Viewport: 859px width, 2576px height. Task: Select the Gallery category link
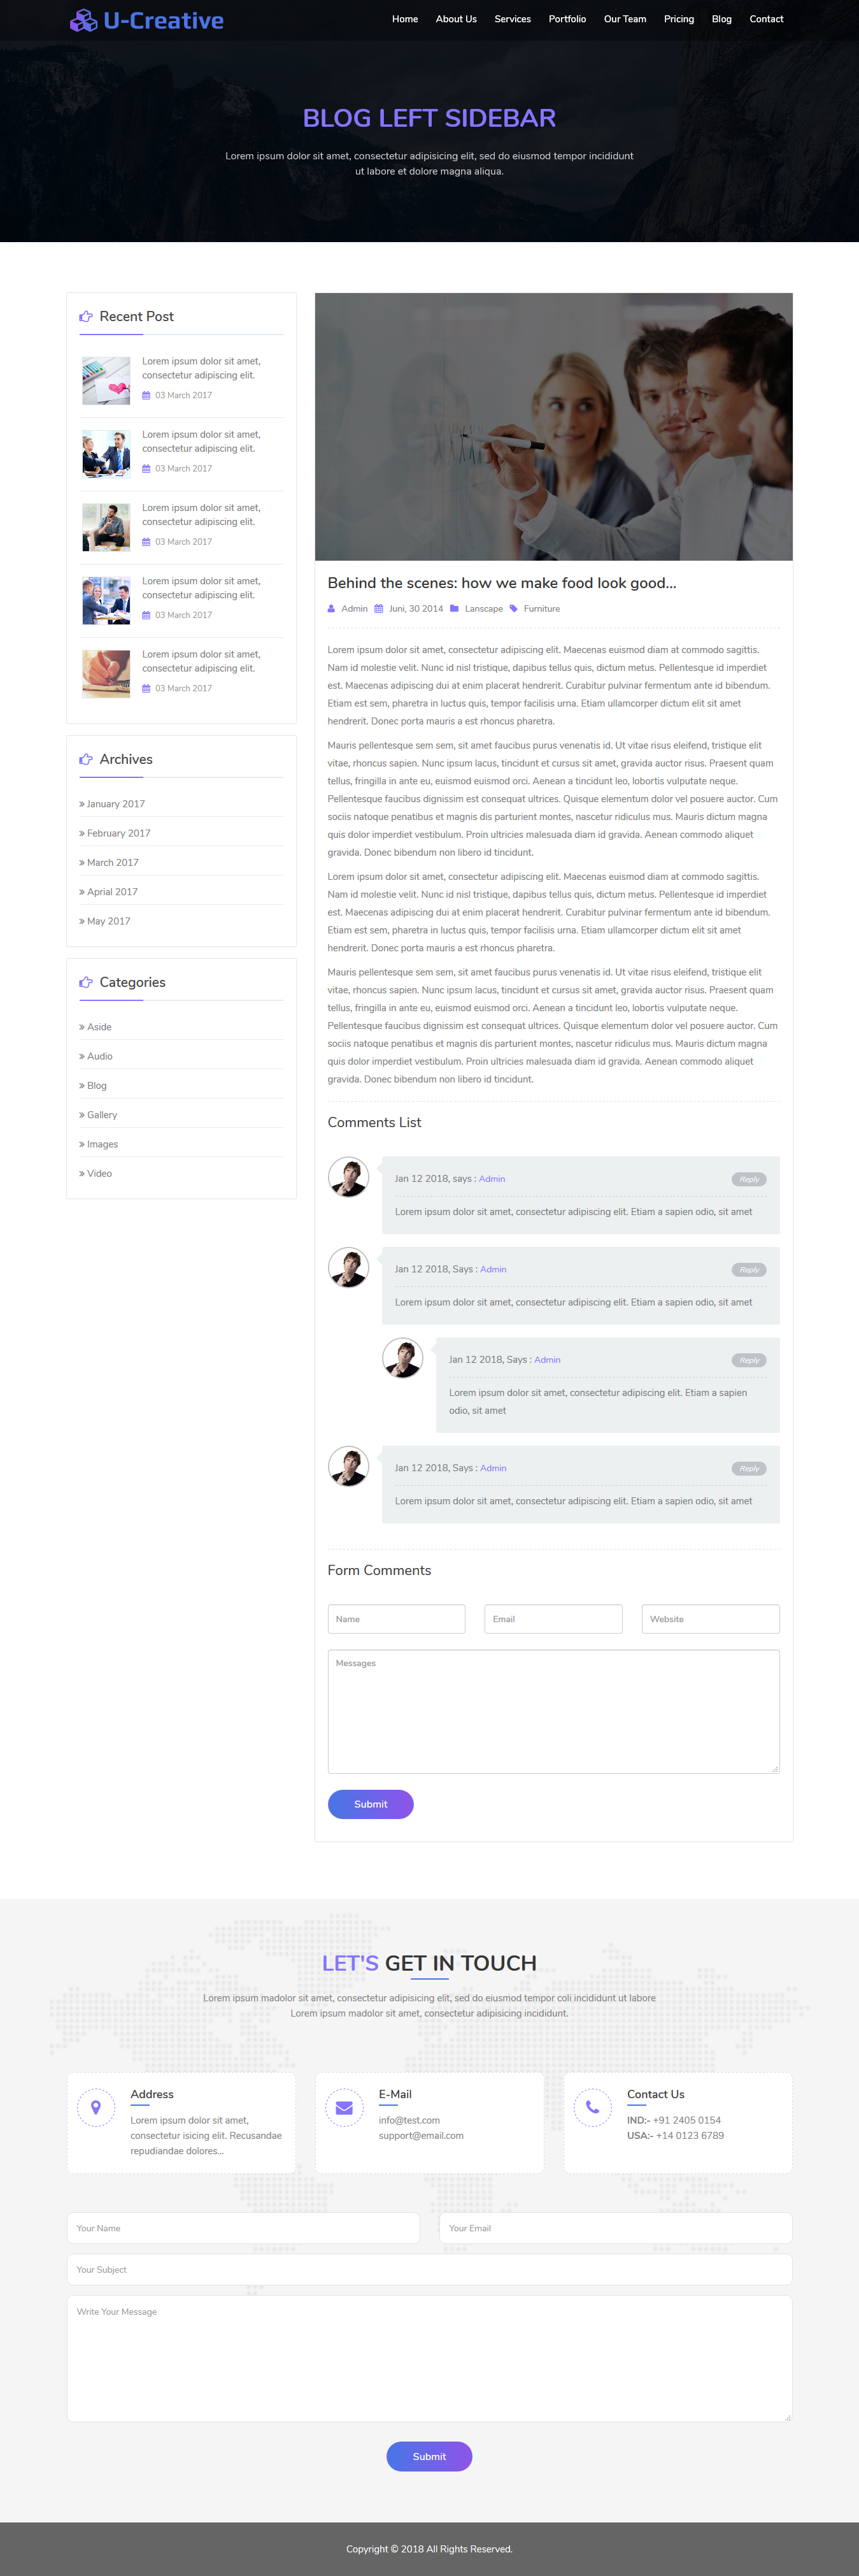pos(101,1115)
